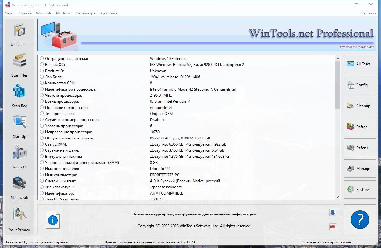Open the Справка menu
381x248 pixels.
click(x=368, y=13)
